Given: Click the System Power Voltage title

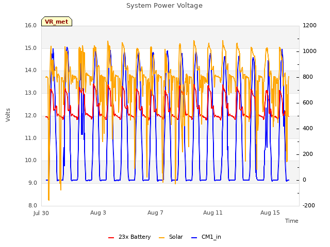Looking at the screenshot, I should click(x=164, y=6).
